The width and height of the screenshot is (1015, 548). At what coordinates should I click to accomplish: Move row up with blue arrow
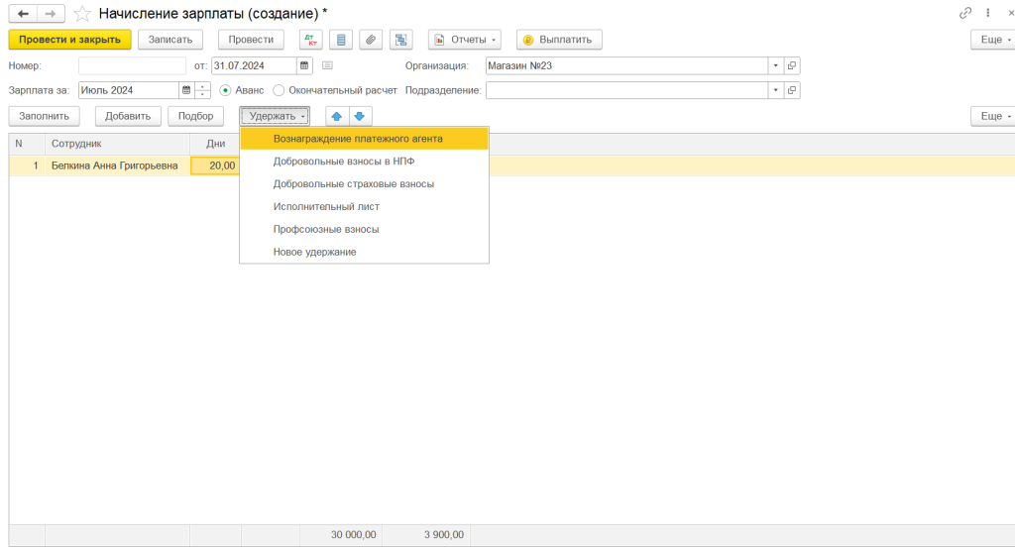pyautogui.click(x=337, y=116)
